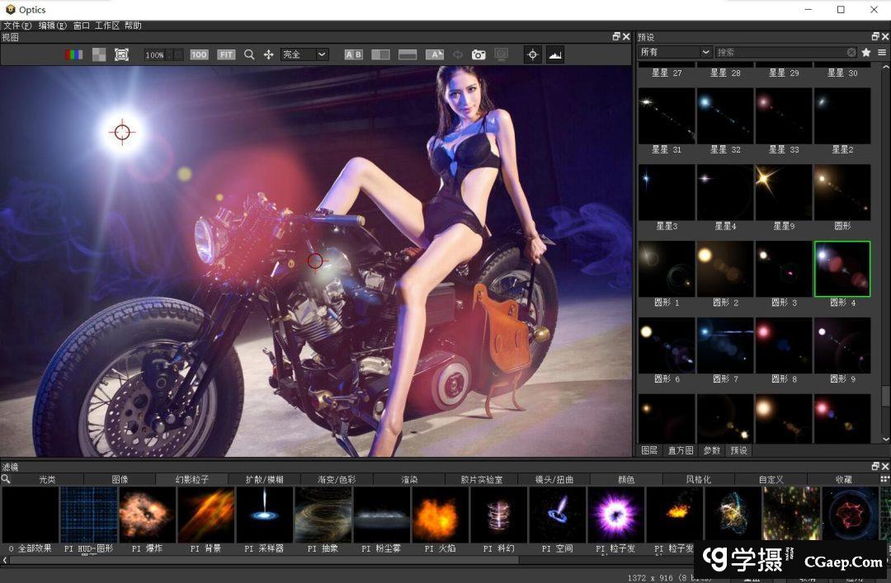Click the FIT zoom button
891x583 pixels.
[x=226, y=54]
